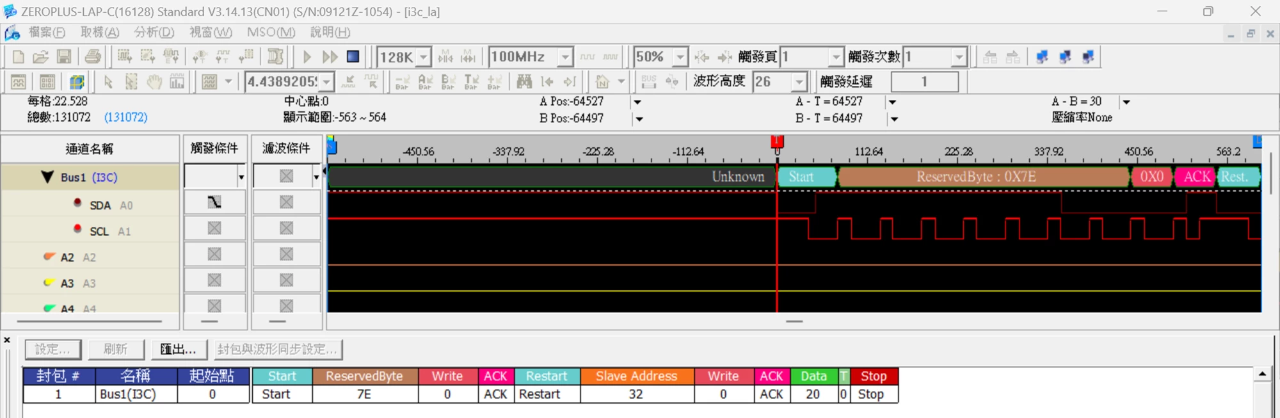The width and height of the screenshot is (1280, 418).
Task: Click the 封包與波形同步設定... button
Action: click(278, 350)
